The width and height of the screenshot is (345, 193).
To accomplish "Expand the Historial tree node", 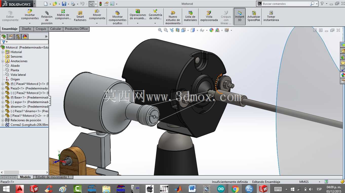I will click(x=3, y=52).
